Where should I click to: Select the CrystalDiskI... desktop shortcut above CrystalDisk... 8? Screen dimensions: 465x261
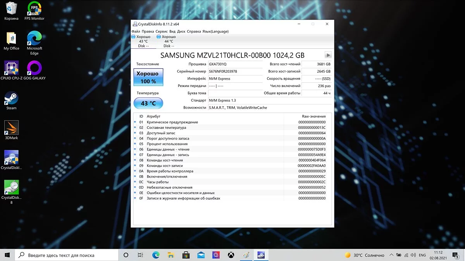point(11,160)
